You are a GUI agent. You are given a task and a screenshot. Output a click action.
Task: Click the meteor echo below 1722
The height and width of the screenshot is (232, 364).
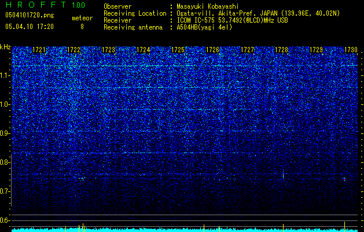tap(83, 179)
